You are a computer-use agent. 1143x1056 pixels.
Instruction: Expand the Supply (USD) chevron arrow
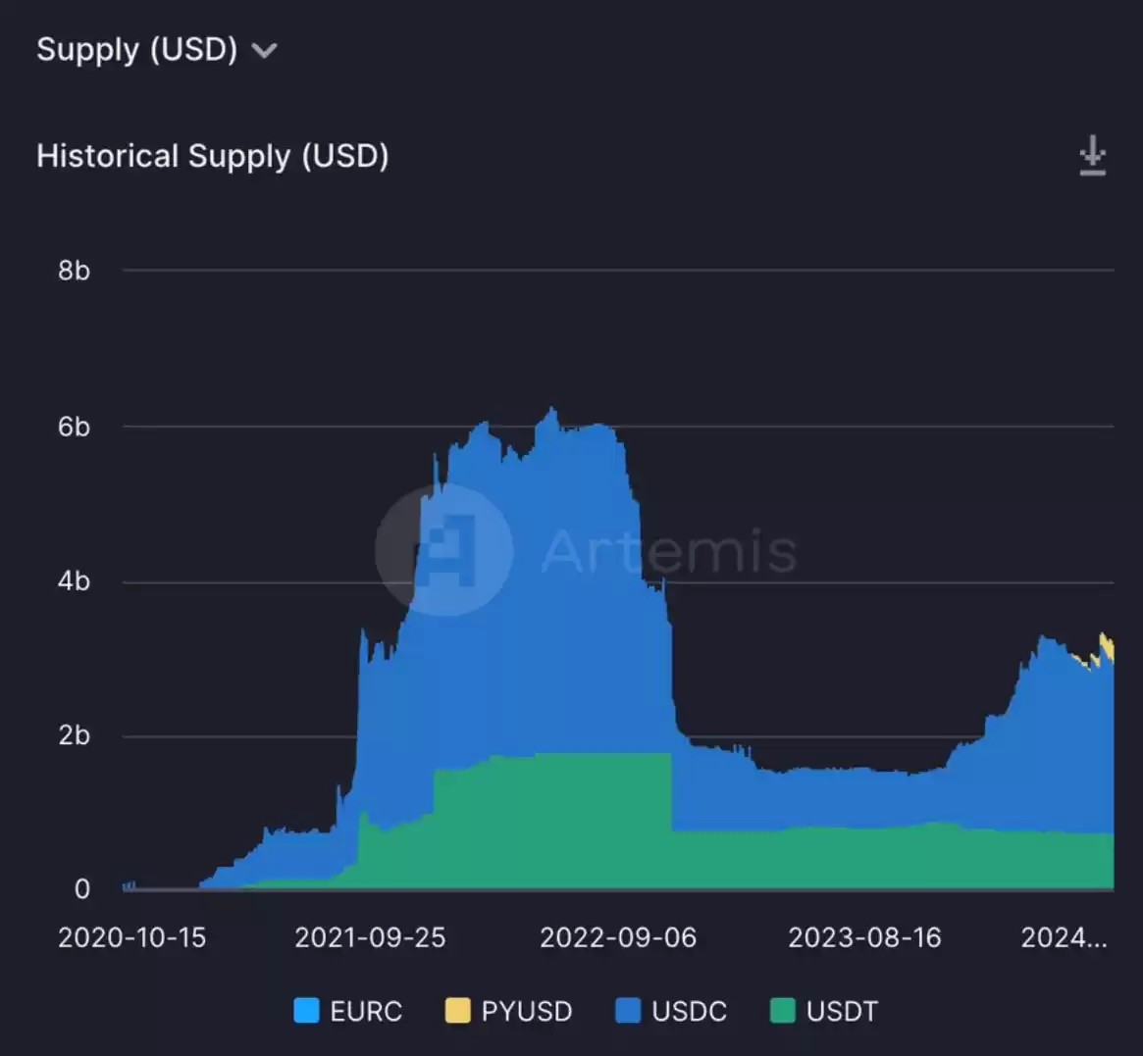coord(264,51)
